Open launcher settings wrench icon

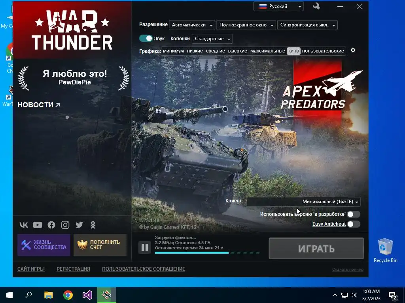tap(316, 6)
